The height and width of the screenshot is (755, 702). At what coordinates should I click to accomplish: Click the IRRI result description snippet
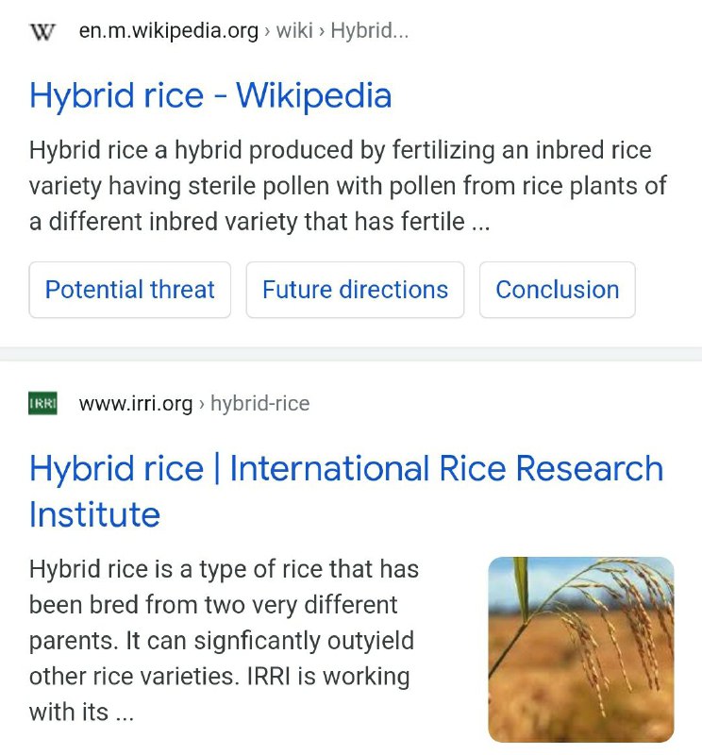[x=223, y=640]
